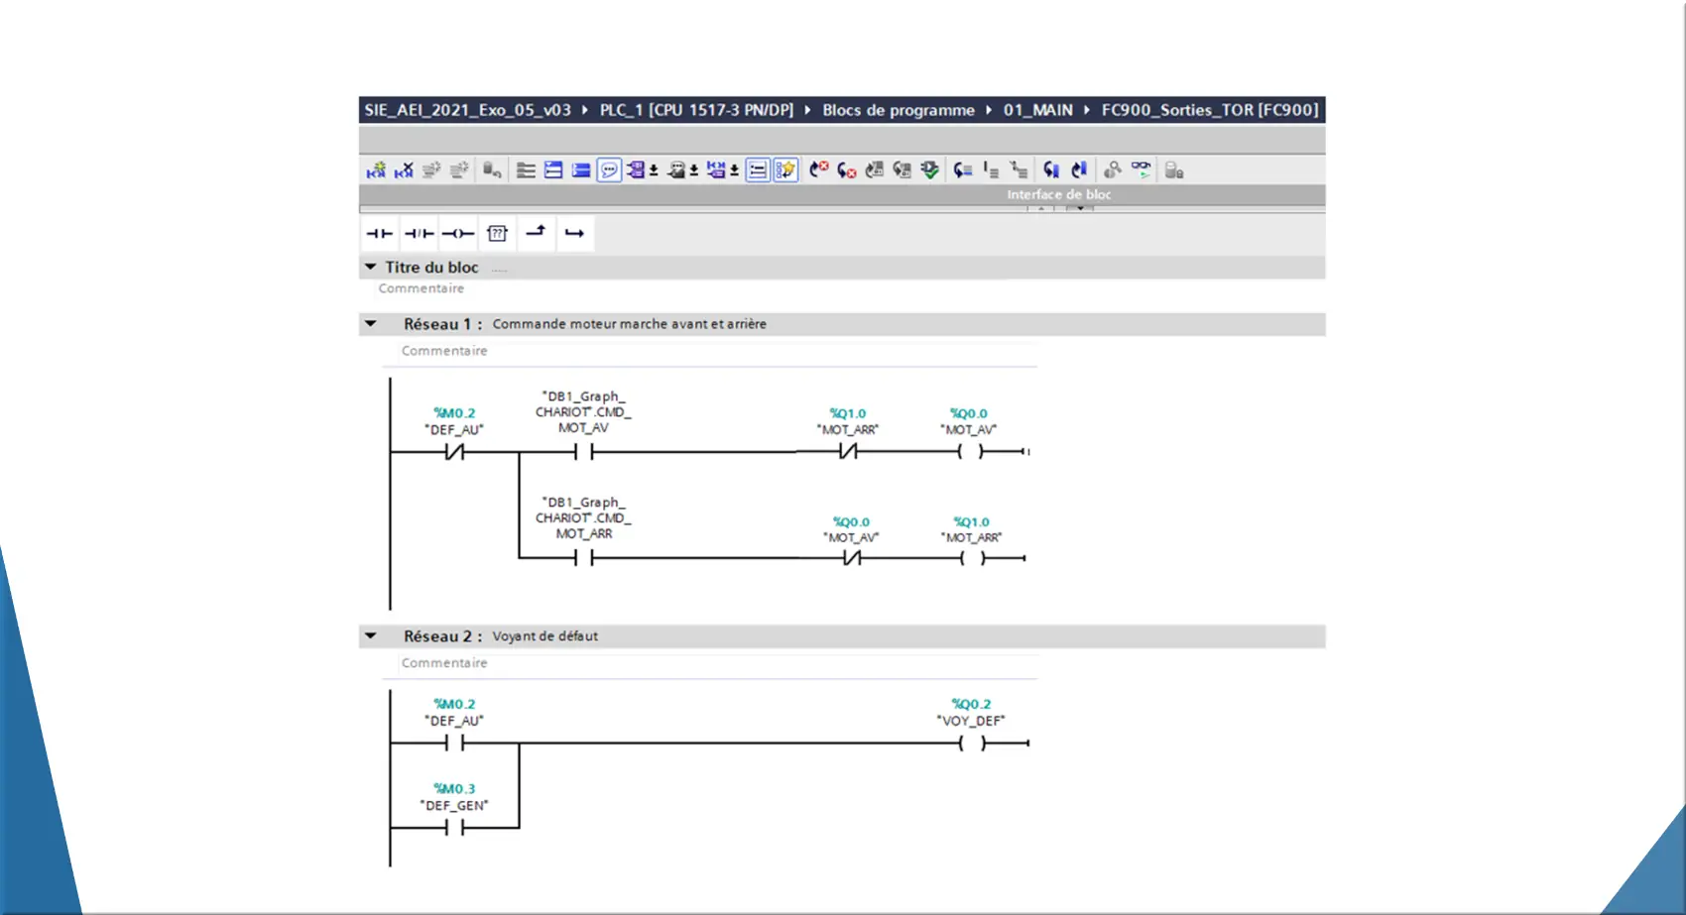Screen dimensions: 1686x915
Task: Insert an empty box from favorites
Action: [x=497, y=234]
